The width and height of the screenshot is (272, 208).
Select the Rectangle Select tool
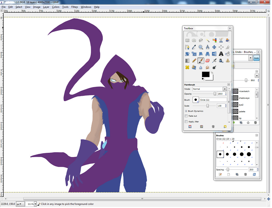point(187,40)
